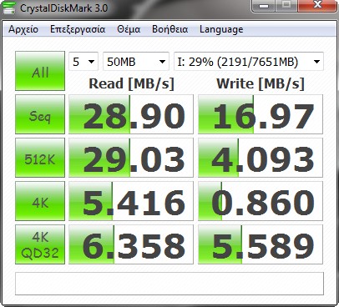The width and height of the screenshot is (339, 307).
Task: Click the 4K QD32 write result 5.589
Action: coord(261,244)
